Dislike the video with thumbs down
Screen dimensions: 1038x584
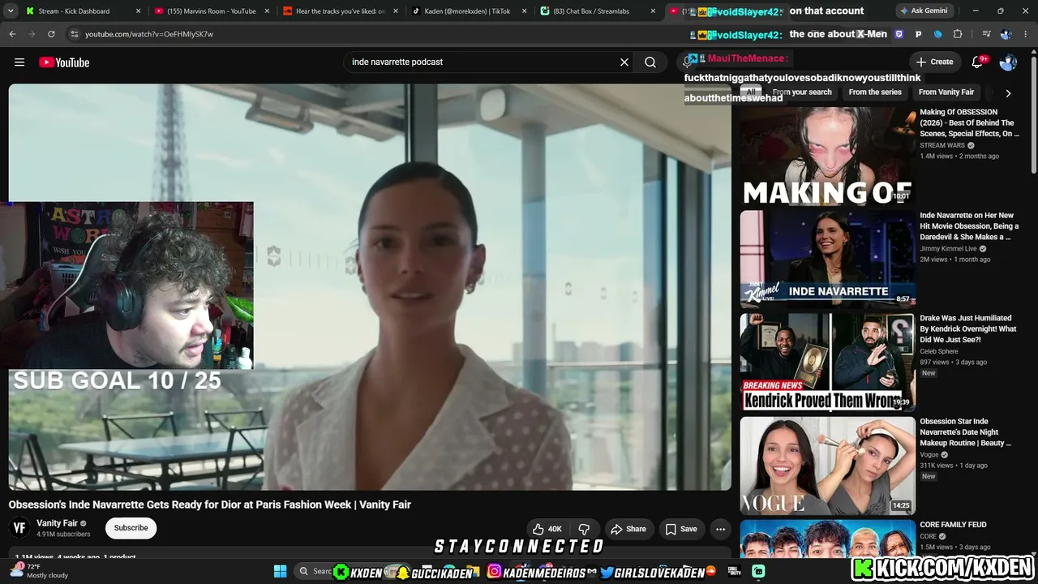584,529
